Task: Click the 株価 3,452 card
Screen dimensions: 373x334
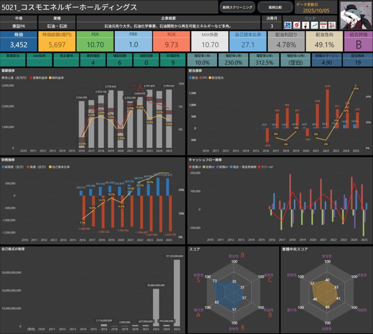Action: pyautogui.click(x=19, y=41)
